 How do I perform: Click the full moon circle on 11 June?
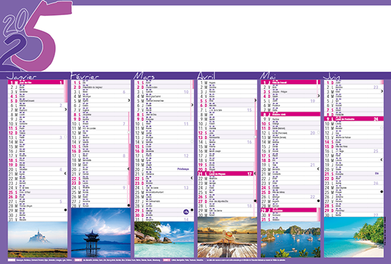point(382,128)
